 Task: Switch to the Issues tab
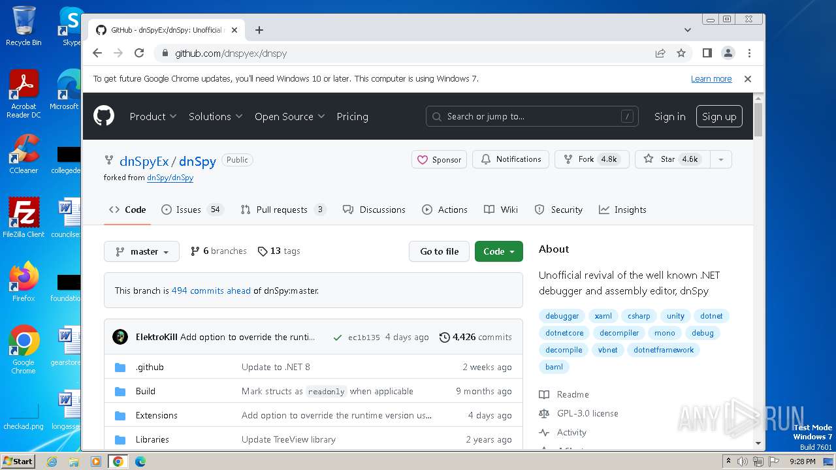[192, 210]
